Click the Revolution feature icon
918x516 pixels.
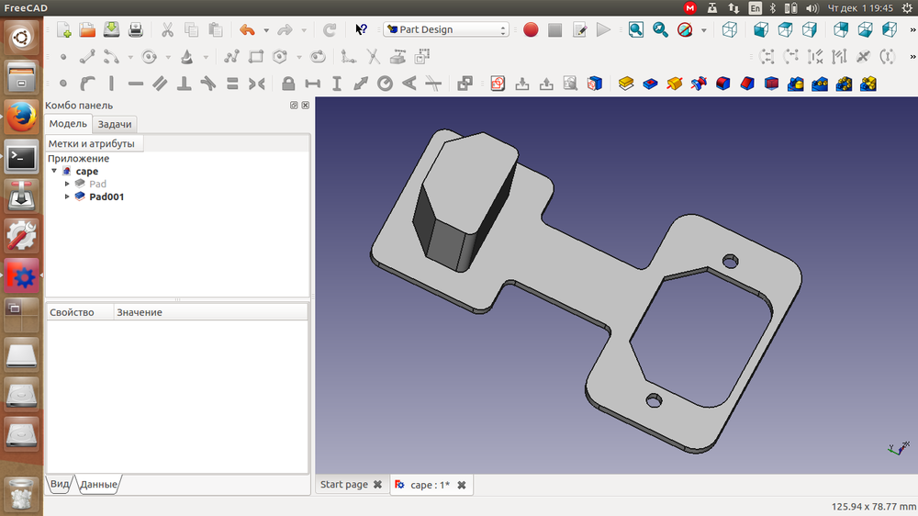(x=675, y=84)
